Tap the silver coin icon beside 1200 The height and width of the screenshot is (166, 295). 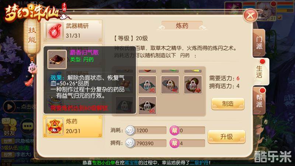coord(130,130)
